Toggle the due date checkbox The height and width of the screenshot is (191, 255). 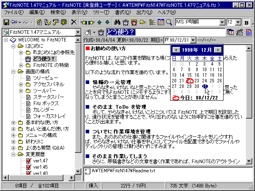[167, 40]
